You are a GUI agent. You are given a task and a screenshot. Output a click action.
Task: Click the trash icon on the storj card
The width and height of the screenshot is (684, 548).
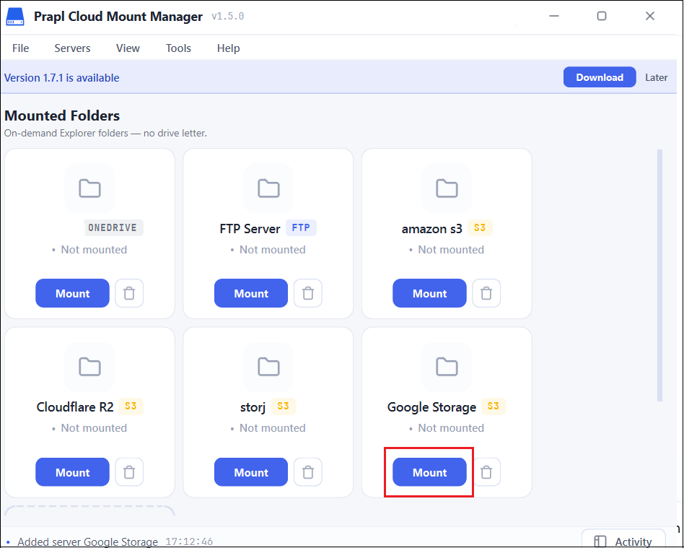click(x=308, y=472)
